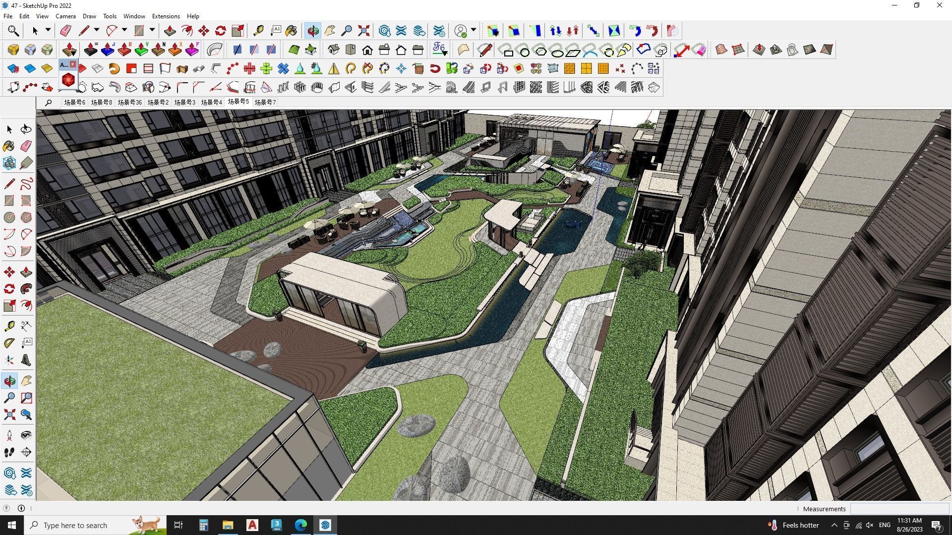The height and width of the screenshot is (535, 952).
Task: Click the RoundCorner yellow cube icon
Action: pos(13,50)
